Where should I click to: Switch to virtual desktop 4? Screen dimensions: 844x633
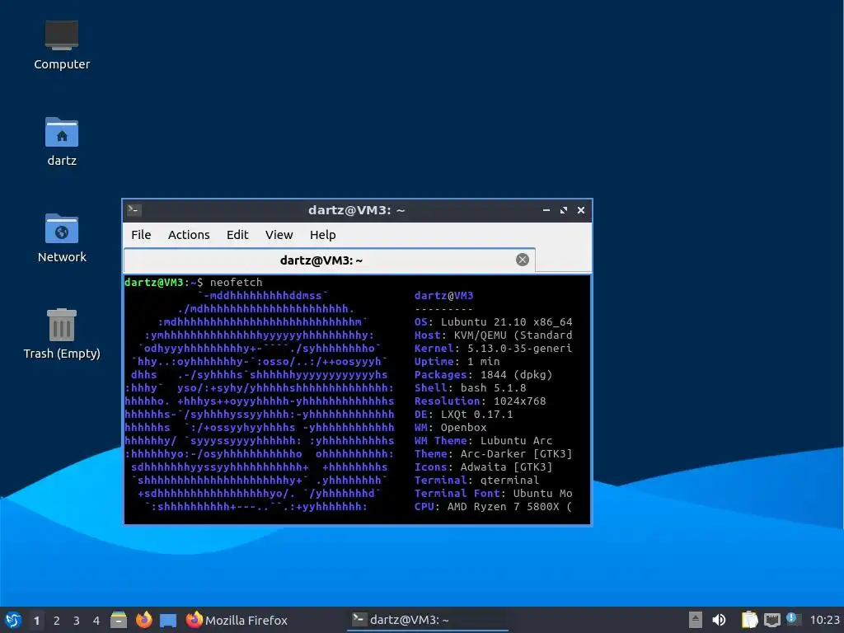(96, 621)
